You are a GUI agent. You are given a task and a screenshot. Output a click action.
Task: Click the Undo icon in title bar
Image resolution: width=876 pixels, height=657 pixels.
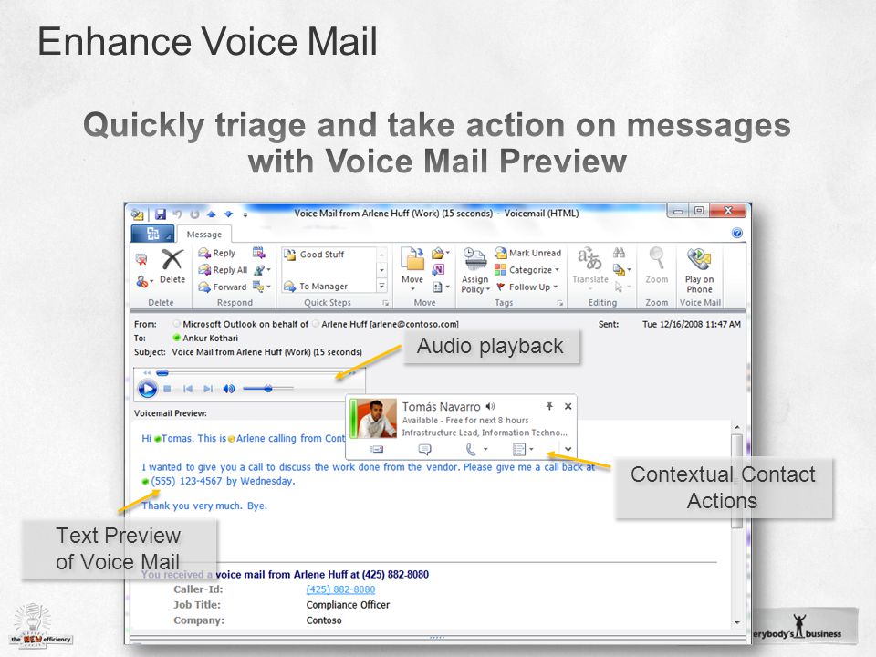pyautogui.click(x=178, y=214)
